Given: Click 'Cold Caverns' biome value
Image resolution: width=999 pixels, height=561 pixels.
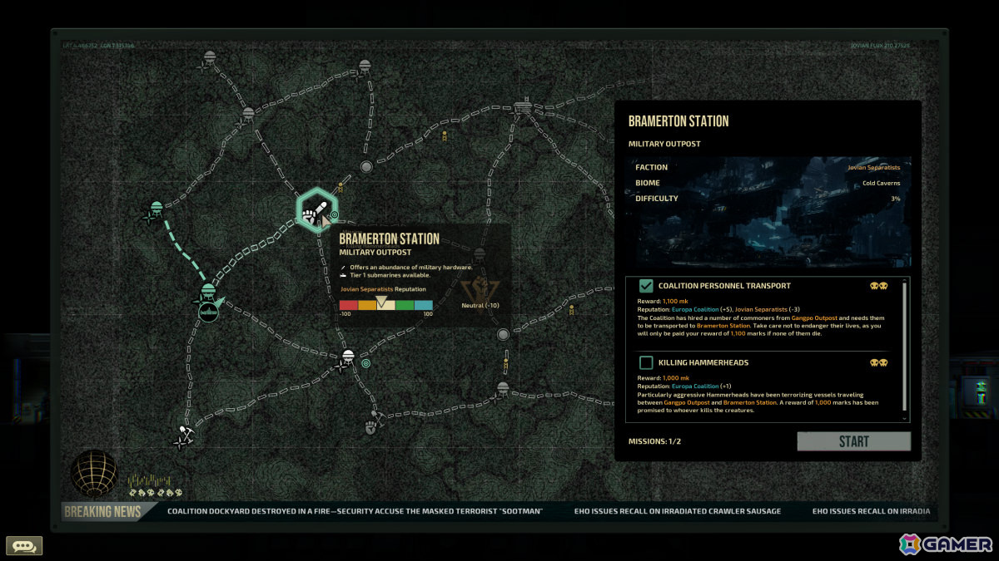Looking at the screenshot, I should (x=881, y=183).
